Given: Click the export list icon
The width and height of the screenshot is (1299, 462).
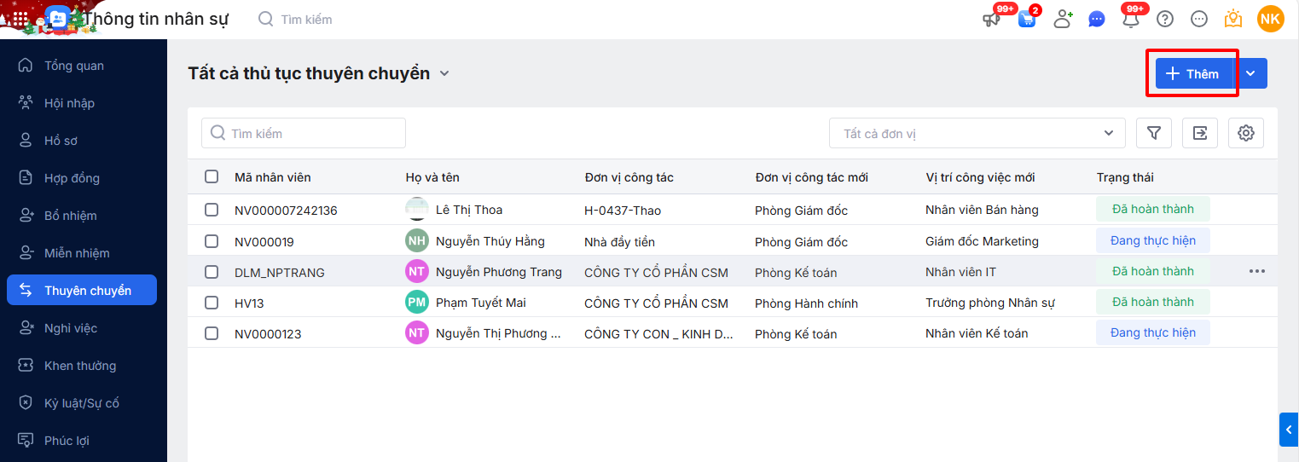Looking at the screenshot, I should click(x=1200, y=133).
